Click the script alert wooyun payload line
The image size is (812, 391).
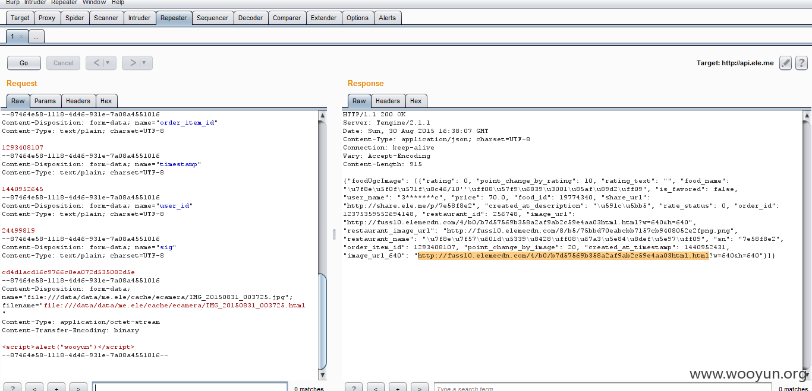(68, 347)
